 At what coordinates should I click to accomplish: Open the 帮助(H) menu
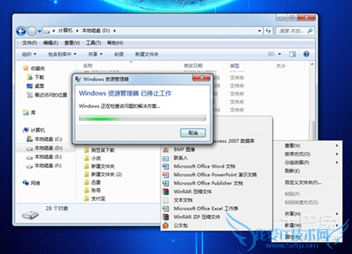(x=115, y=43)
